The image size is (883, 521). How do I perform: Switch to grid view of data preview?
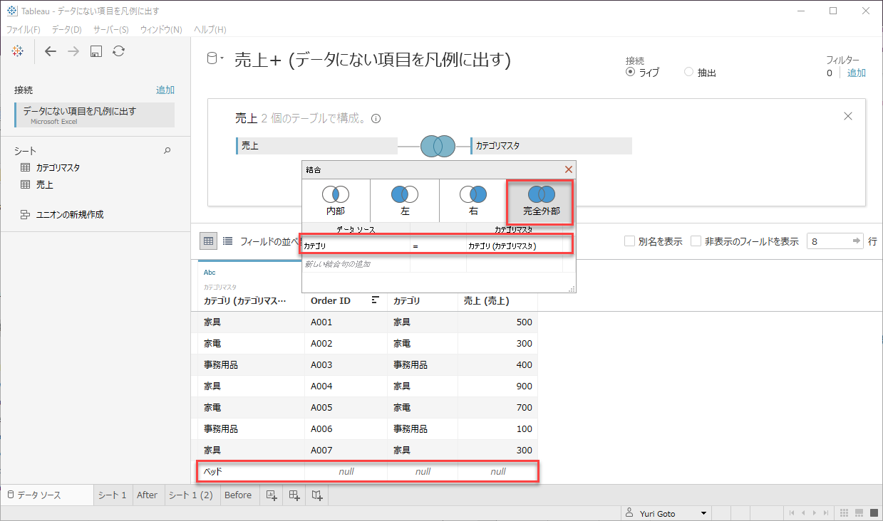click(208, 241)
